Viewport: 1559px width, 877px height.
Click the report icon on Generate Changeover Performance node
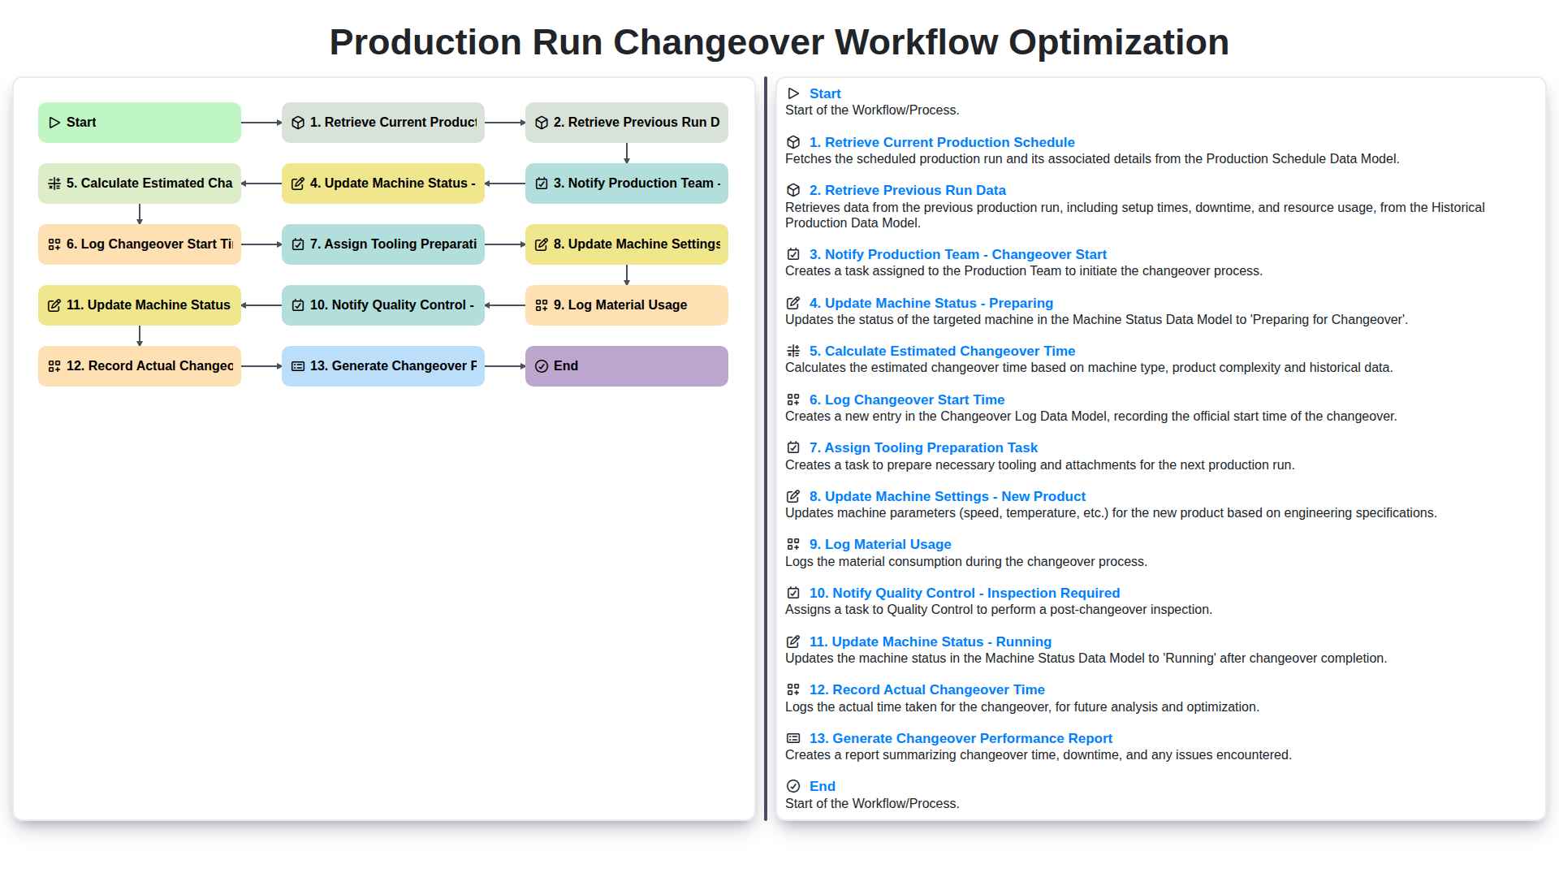[x=298, y=365]
